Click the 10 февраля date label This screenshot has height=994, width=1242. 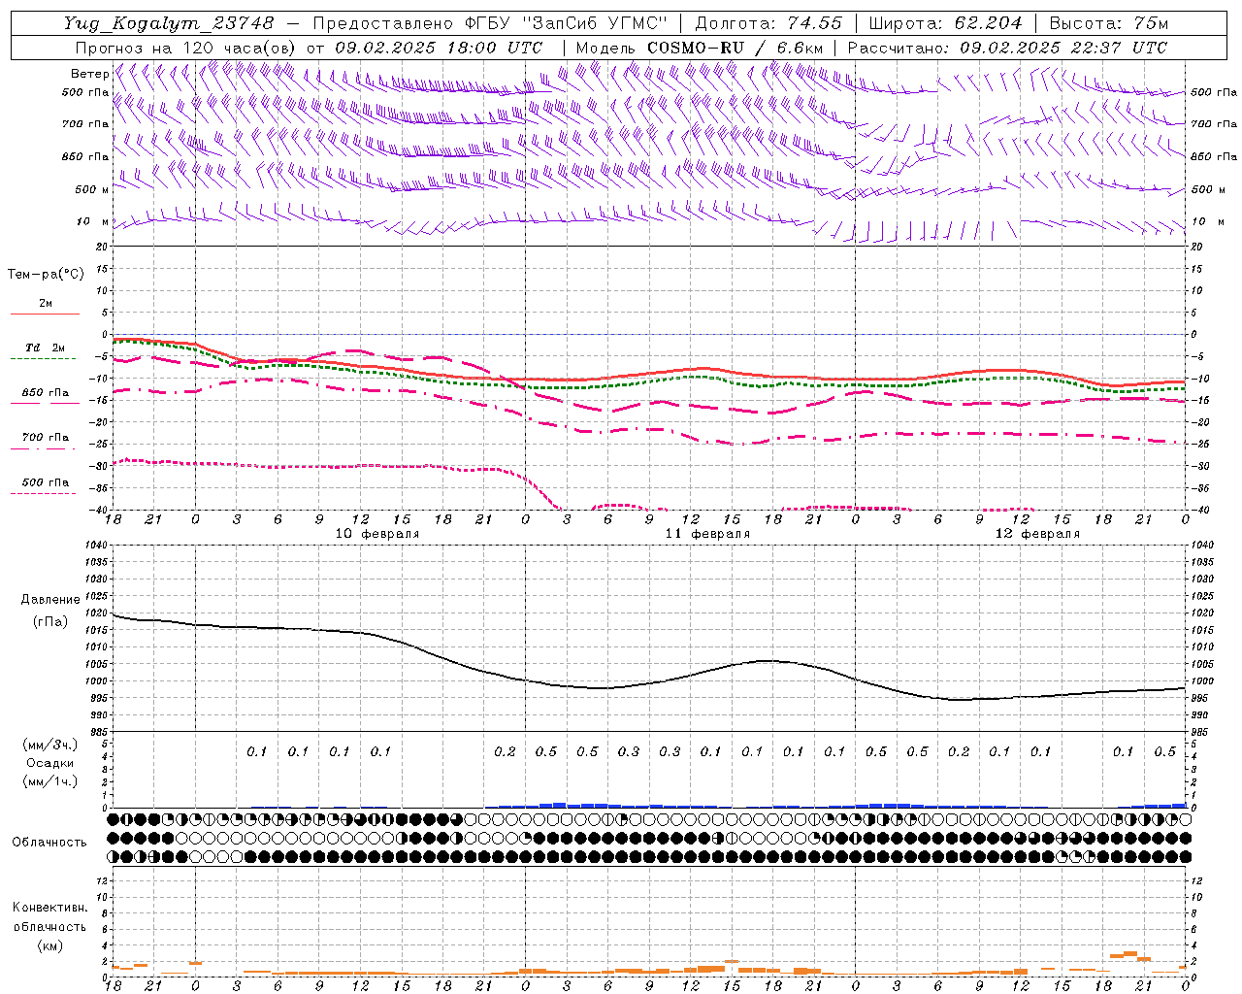377,534
